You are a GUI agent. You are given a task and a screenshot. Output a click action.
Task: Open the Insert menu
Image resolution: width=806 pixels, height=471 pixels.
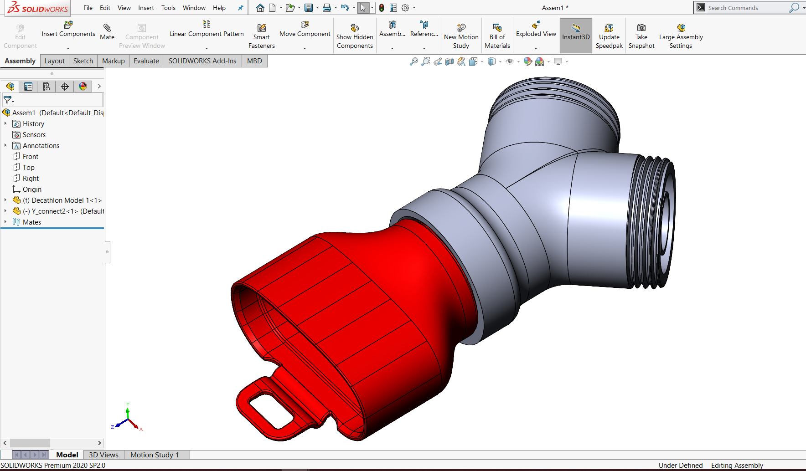tap(146, 8)
